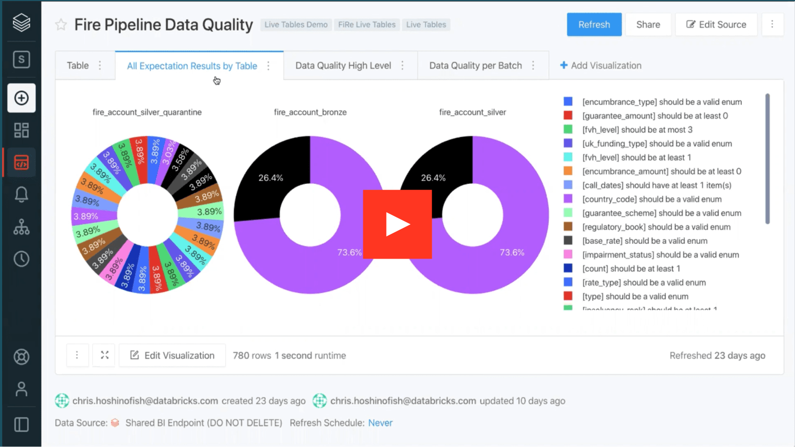Image resolution: width=795 pixels, height=447 pixels.
Task: Click the FiRe Live Tables tag
Action: 367,25
